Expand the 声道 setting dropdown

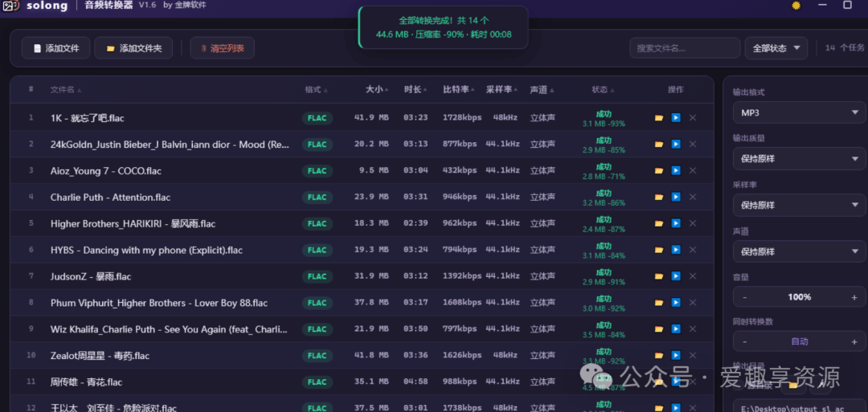(x=799, y=251)
